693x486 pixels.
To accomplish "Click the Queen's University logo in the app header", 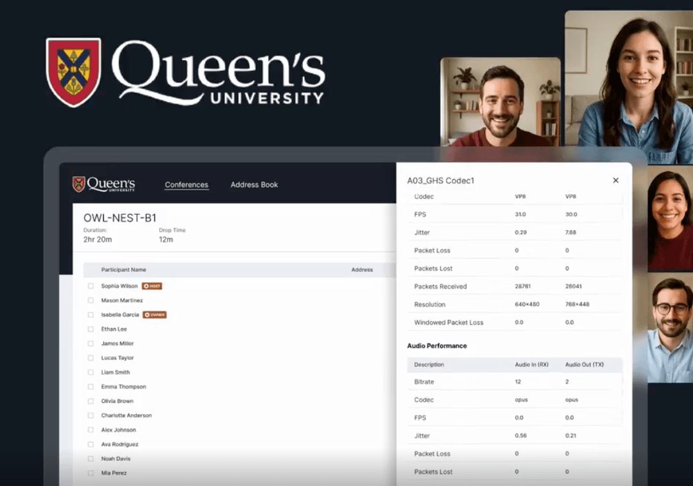I will 104,184.
